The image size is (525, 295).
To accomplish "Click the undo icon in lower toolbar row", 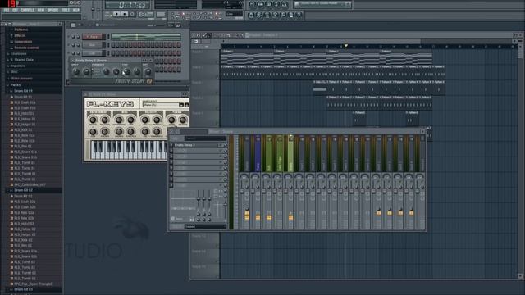I will 251,15.
